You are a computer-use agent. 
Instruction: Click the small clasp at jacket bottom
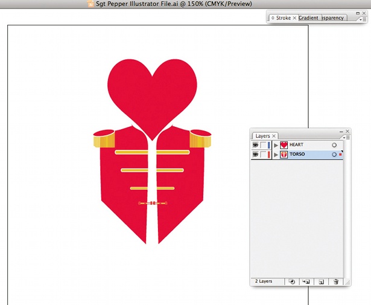(x=153, y=203)
